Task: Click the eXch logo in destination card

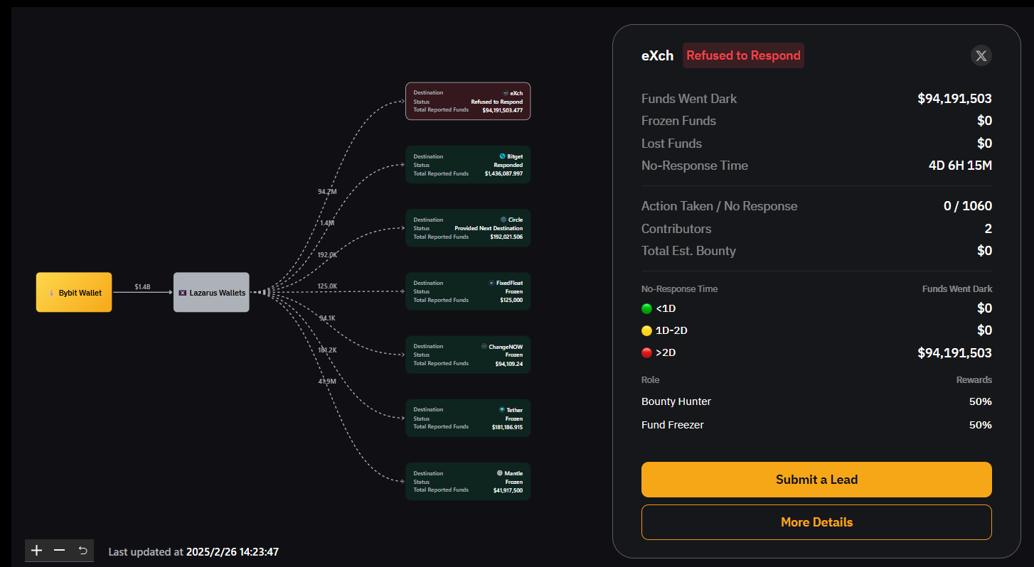Action: tap(506, 93)
